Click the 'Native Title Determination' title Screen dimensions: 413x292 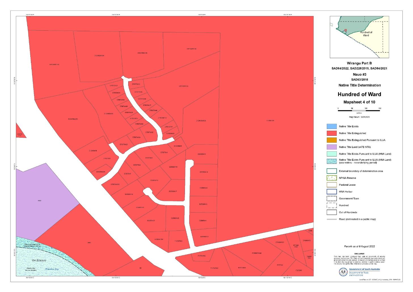coord(359,85)
